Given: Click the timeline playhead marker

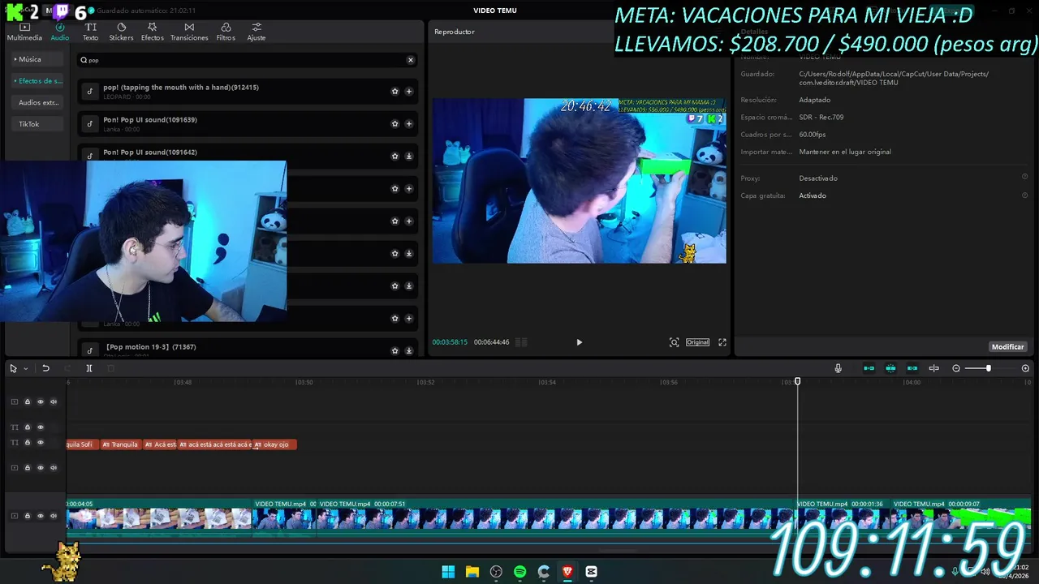Looking at the screenshot, I should click(x=797, y=381).
